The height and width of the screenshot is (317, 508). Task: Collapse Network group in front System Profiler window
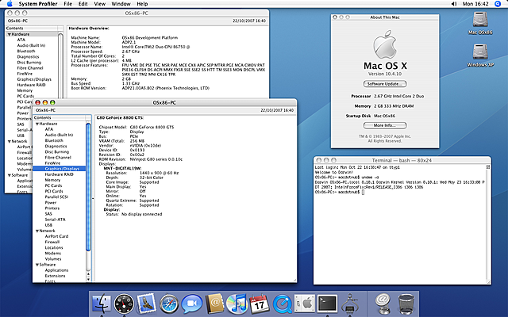click(37, 231)
